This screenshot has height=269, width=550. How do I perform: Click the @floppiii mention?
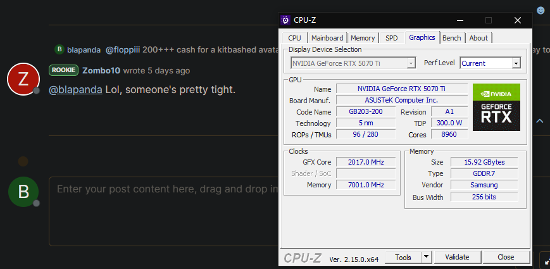123,50
